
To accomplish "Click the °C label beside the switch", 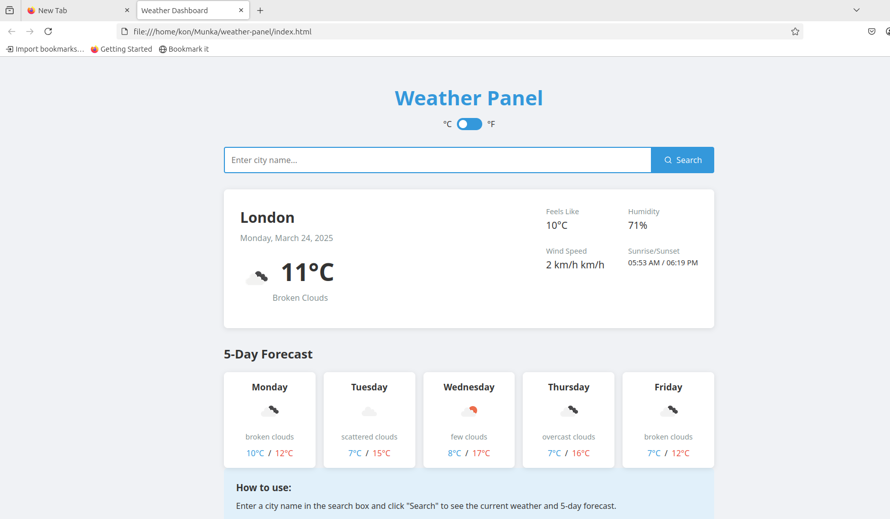I will point(447,124).
